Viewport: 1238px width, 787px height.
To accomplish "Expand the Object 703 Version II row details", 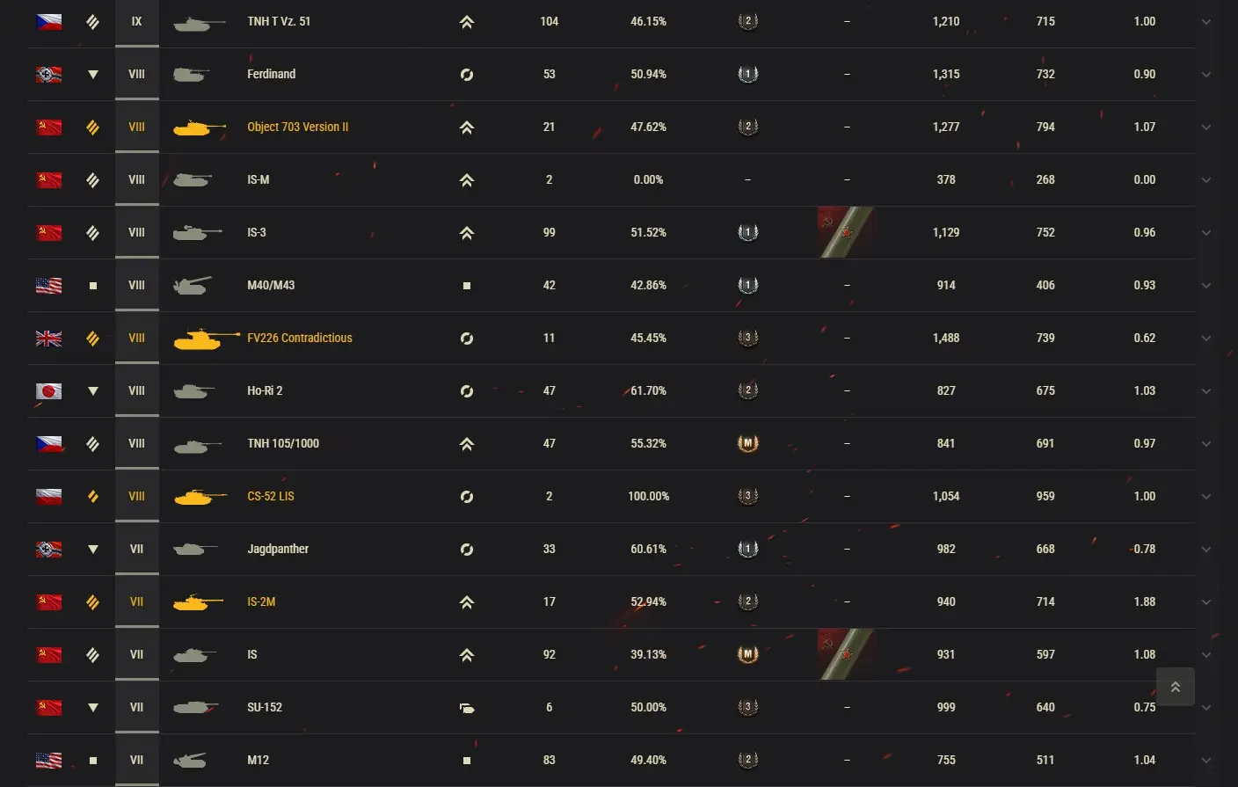I will point(1206,128).
